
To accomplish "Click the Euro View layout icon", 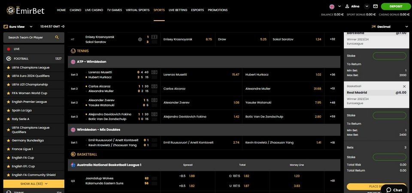I will pyautogui.click(x=6, y=27).
